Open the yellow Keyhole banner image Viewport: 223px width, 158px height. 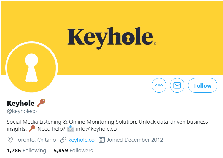112,38
